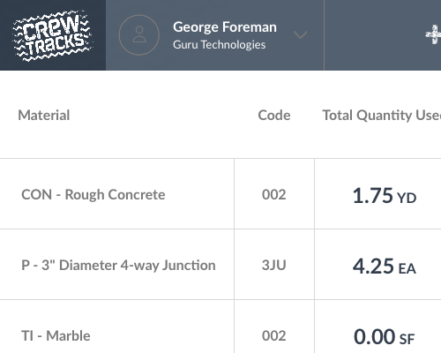Sort by Code column header
The width and height of the screenshot is (441, 353).
pyautogui.click(x=274, y=115)
